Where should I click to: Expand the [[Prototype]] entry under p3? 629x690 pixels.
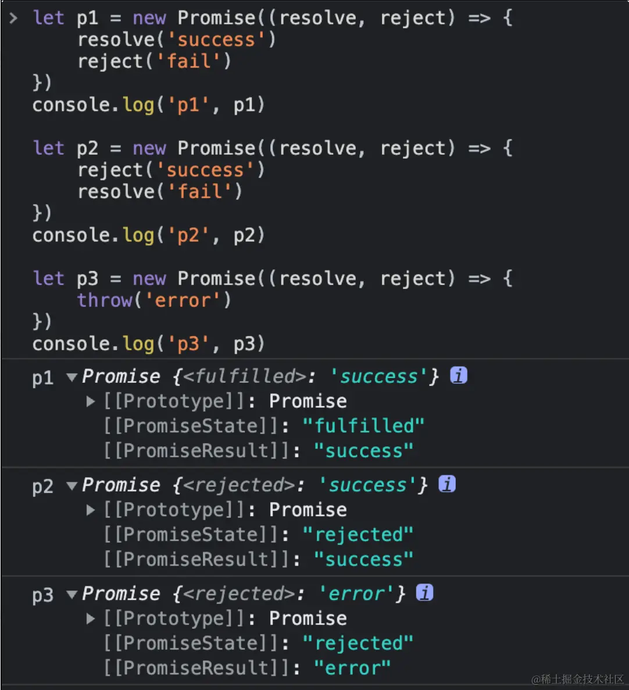point(91,618)
